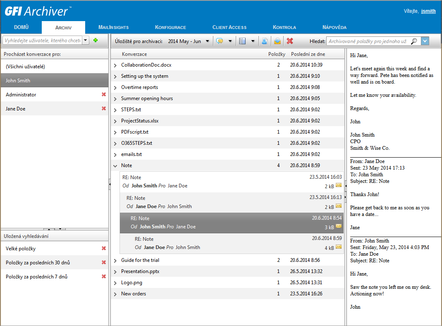Image resolution: width=442 pixels, height=326 pixels.
Task: Click the user search input field
Action: coord(43,40)
